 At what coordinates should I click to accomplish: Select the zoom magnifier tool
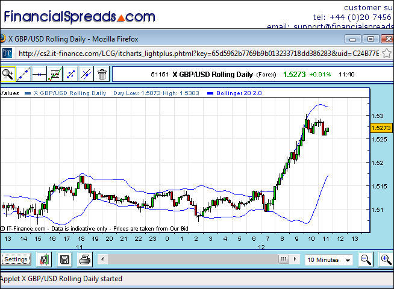tap(8, 74)
